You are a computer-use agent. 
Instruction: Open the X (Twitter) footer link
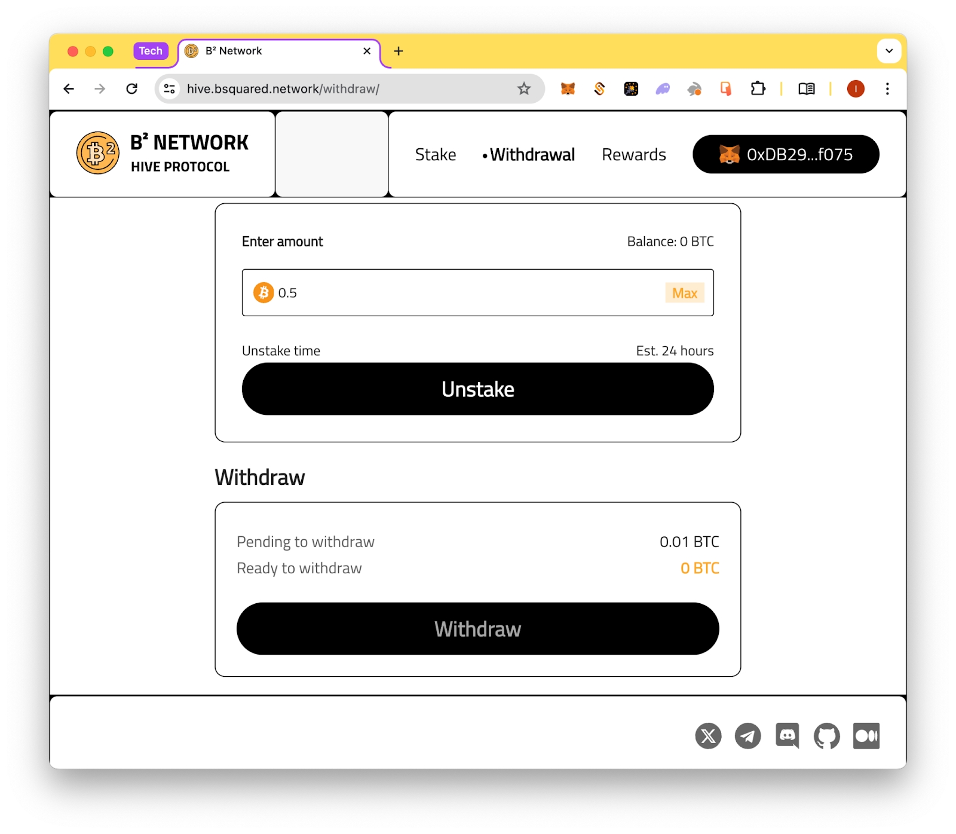tap(708, 736)
